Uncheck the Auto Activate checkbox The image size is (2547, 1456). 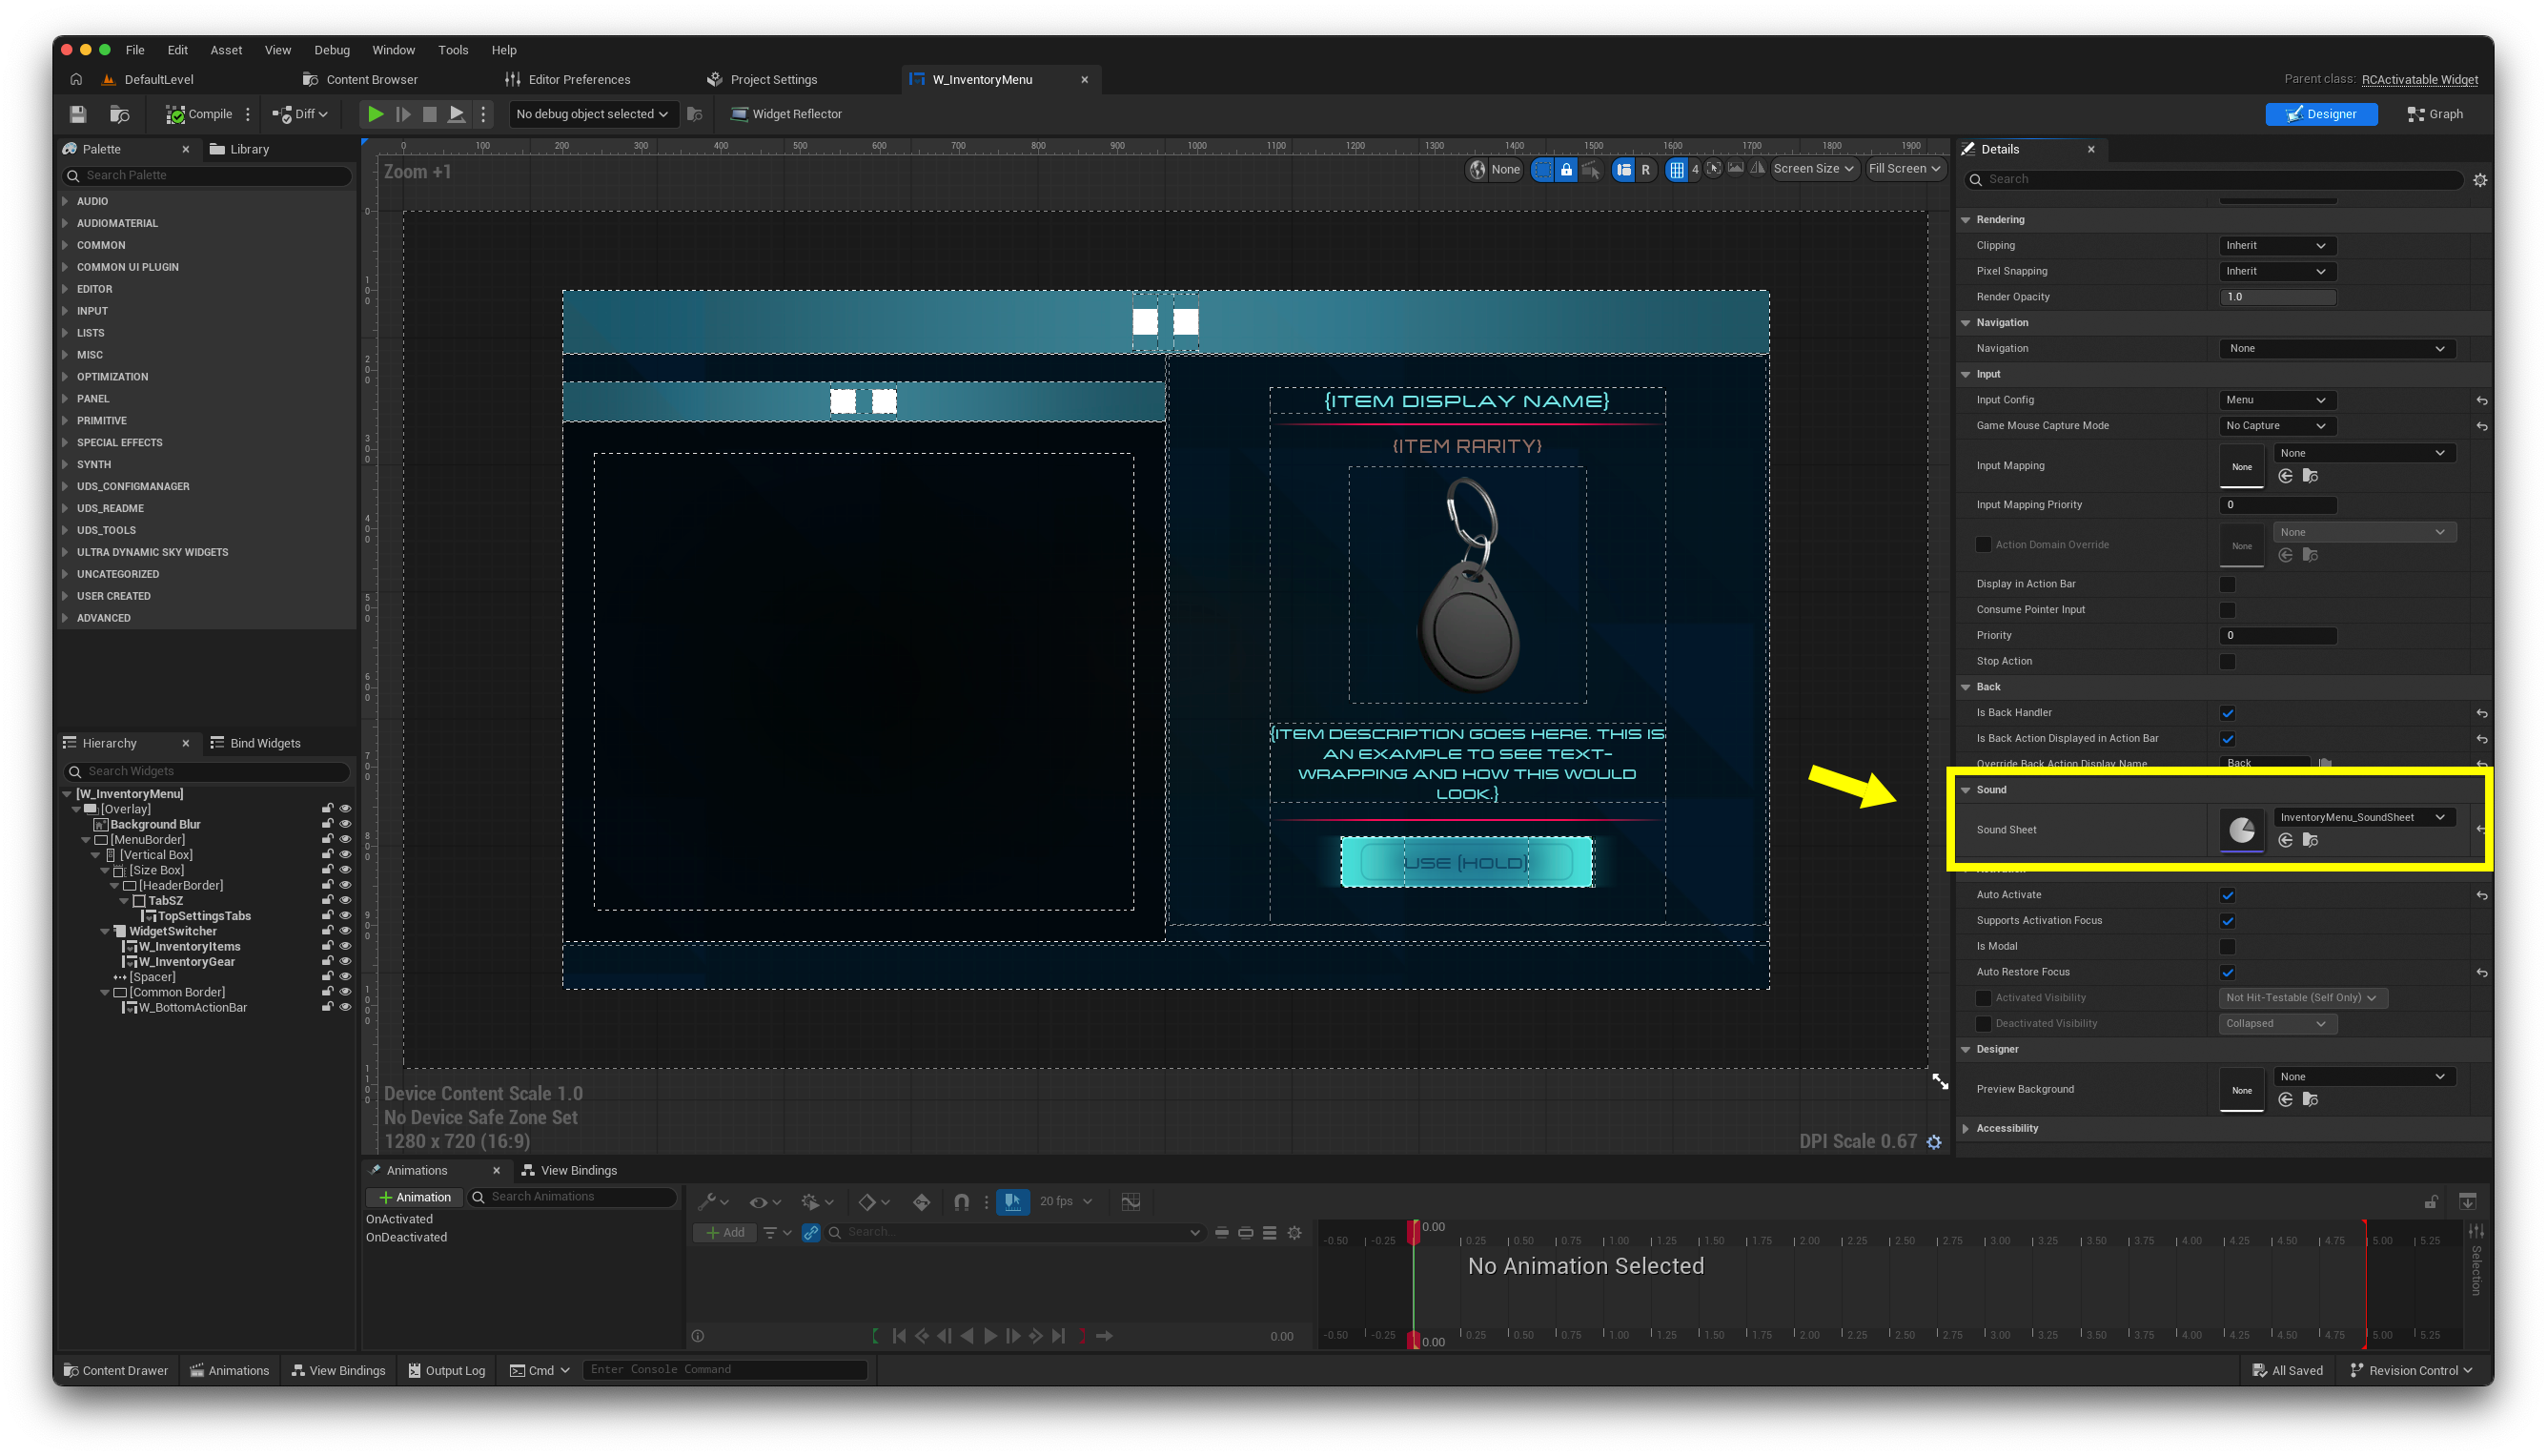(2227, 895)
